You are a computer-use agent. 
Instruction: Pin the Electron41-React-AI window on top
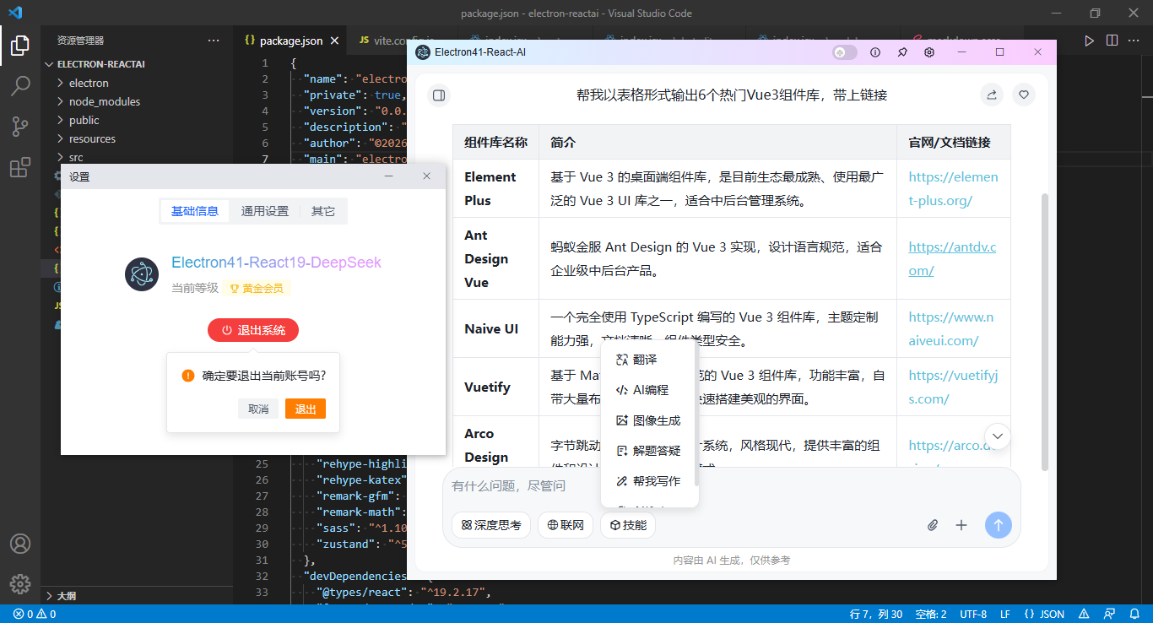tap(902, 52)
